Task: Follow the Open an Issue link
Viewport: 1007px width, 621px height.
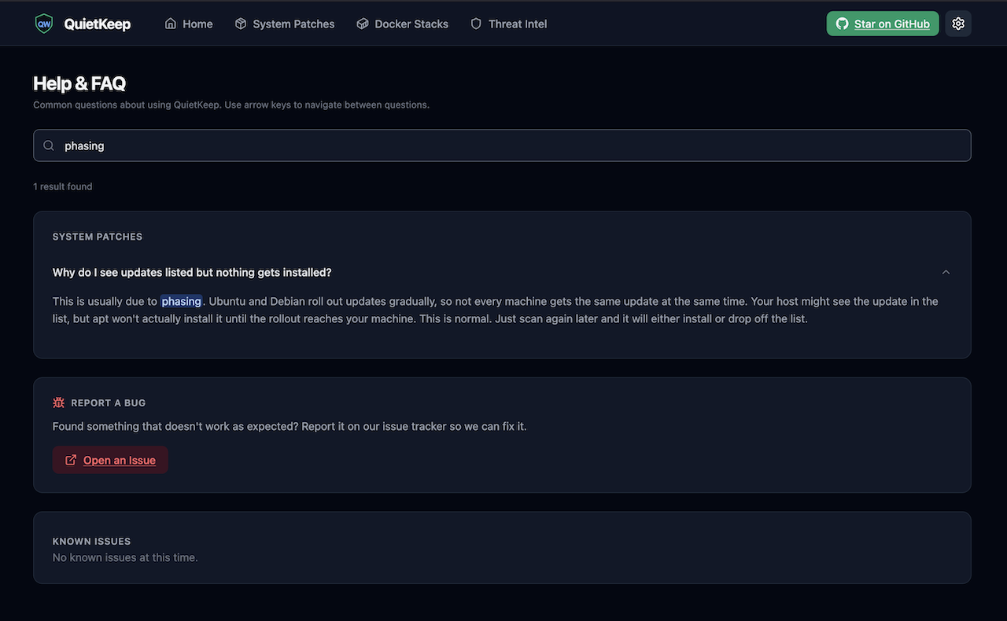Action: point(120,460)
